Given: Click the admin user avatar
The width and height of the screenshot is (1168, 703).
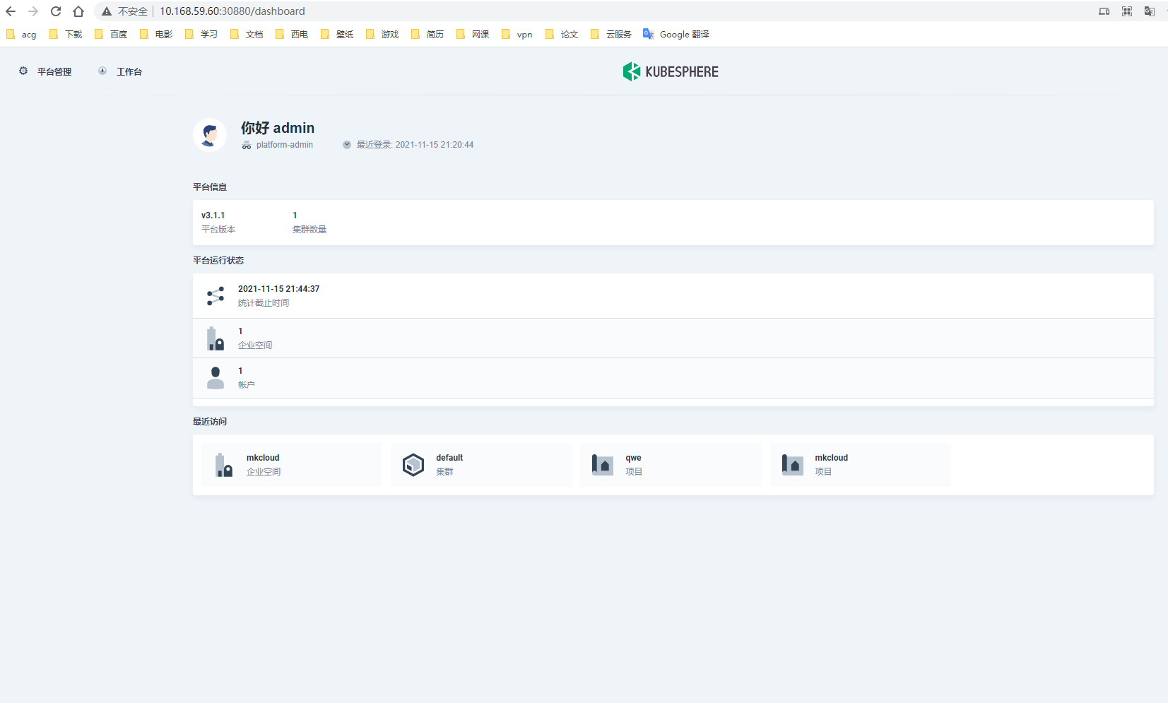Looking at the screenshot, I should (x=210, y=134).
